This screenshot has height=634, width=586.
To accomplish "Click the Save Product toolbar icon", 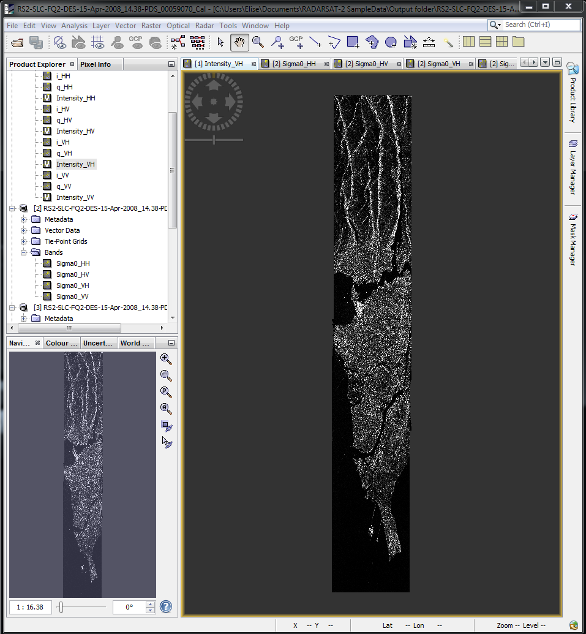I will click(36, 42).
